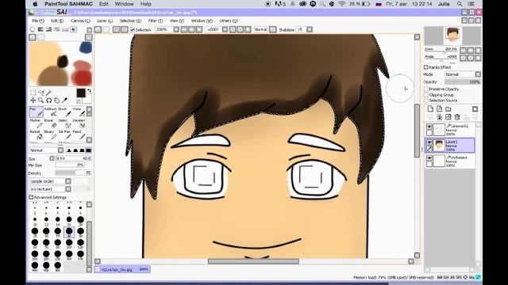The height and width of the screenshot is (285, 508).
Task: Show the color wheel panel
Action: click(32, 29)
